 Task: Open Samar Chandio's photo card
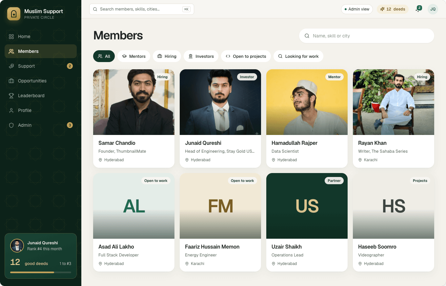coord(134,102)
